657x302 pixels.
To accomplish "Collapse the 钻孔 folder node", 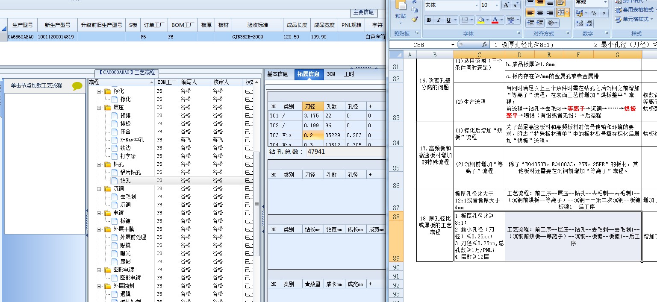I will [100, 164].
